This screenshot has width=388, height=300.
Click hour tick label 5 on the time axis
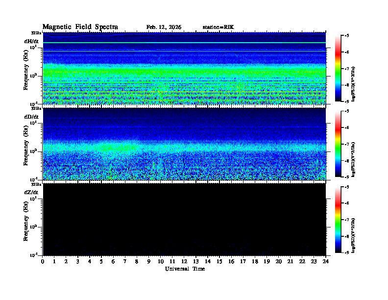point(101,262)
